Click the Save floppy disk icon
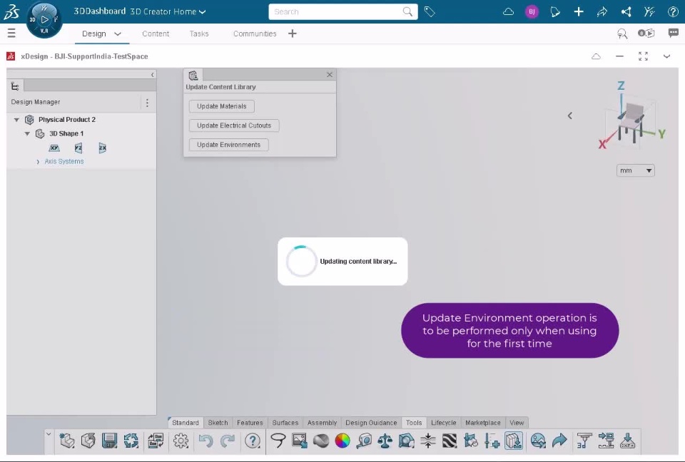The image size is (685, 462). (109, 441)
